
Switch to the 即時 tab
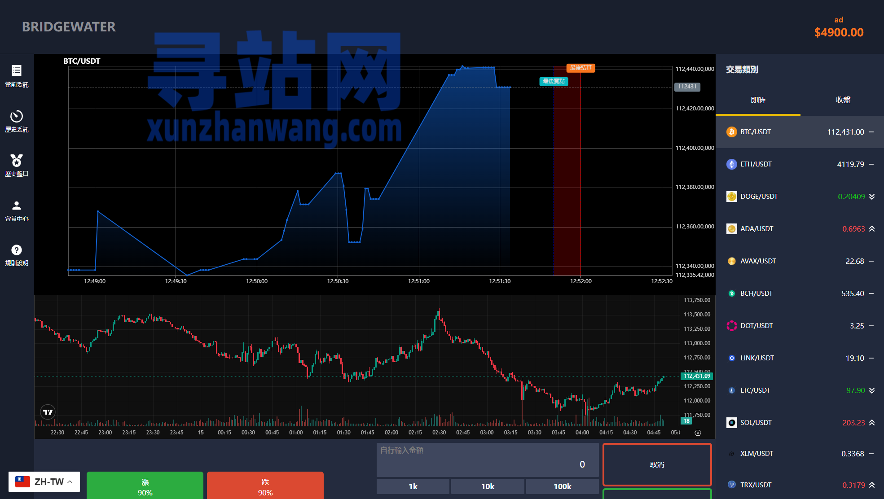[758, 100]
